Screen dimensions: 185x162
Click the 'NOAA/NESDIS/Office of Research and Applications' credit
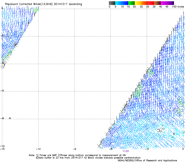tap(147, 160)
